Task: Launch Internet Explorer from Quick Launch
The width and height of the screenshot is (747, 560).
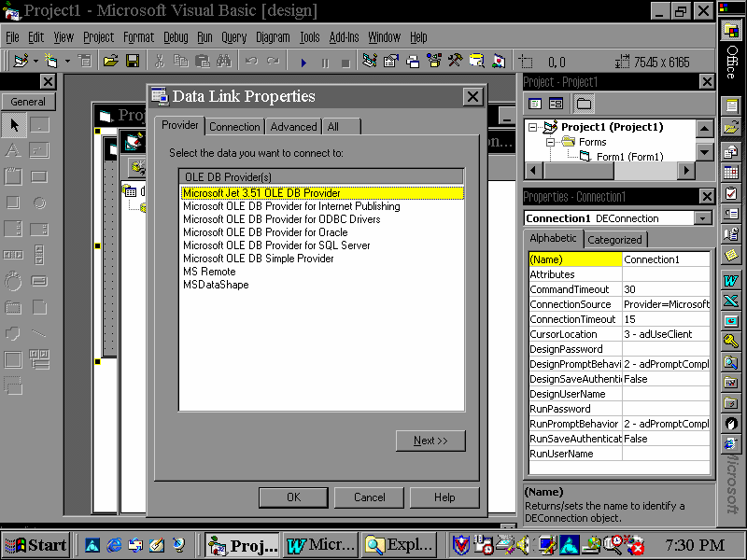Action: coord(114,545)
